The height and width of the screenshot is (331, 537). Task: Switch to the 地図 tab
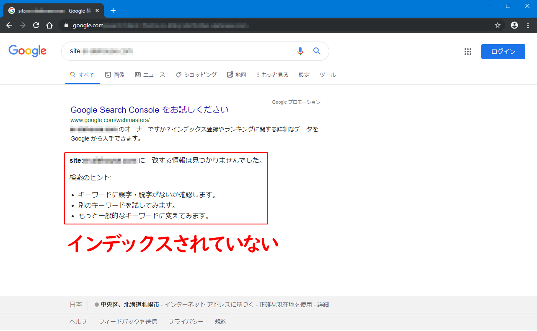click(237, 75)
